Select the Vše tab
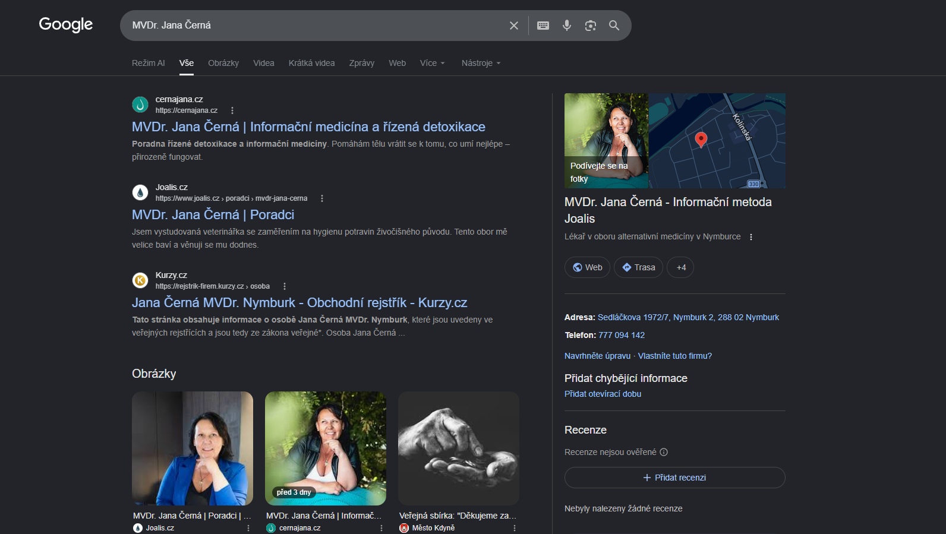 [187, 63]
